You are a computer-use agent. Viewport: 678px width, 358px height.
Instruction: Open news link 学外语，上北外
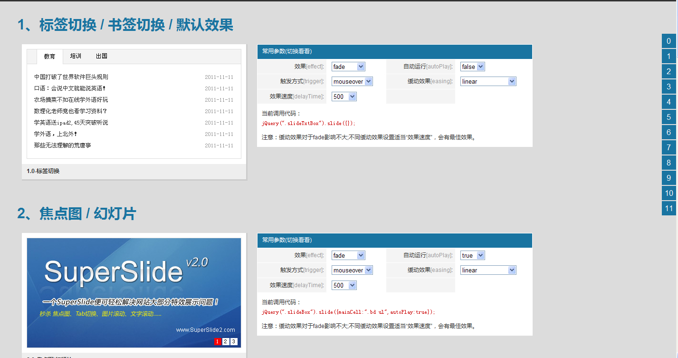56,134
